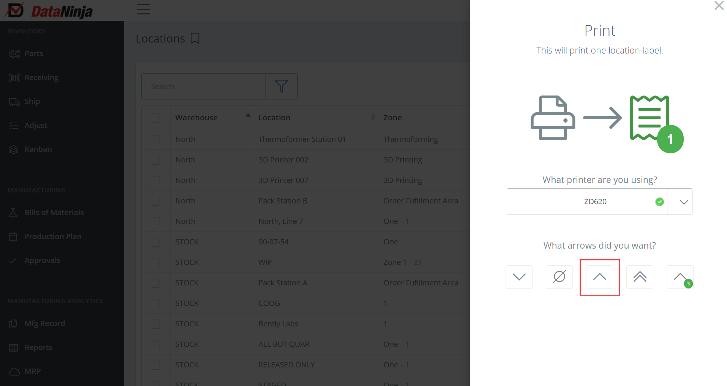
Task: Click in the Search field
Action: coord(204,87)
